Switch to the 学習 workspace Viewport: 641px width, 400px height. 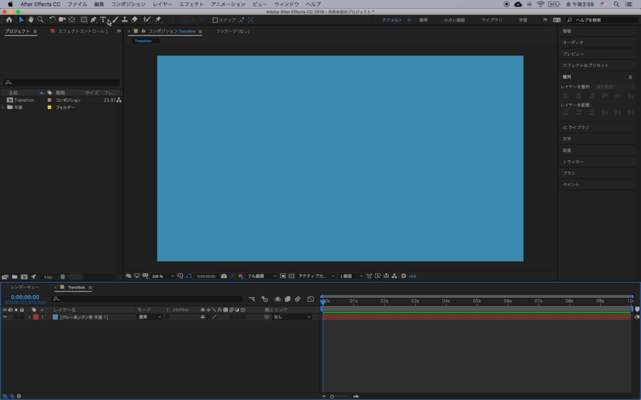(x=523, y=20)
